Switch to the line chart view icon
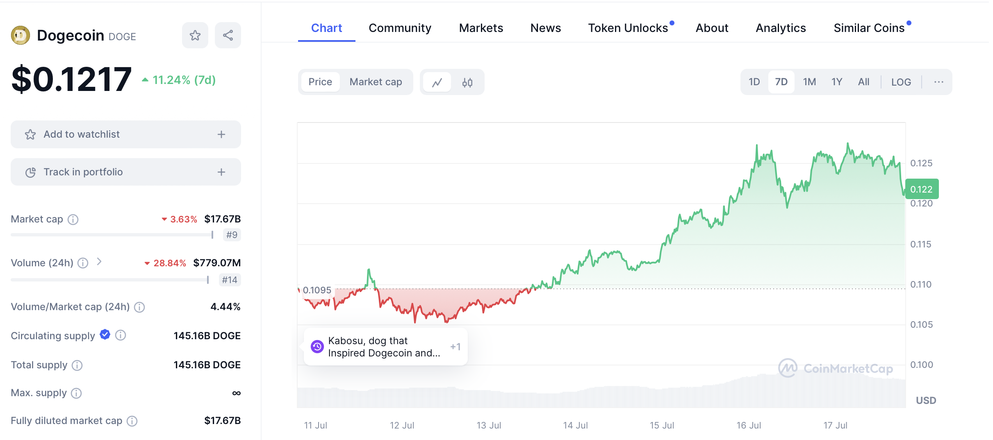 437,82
